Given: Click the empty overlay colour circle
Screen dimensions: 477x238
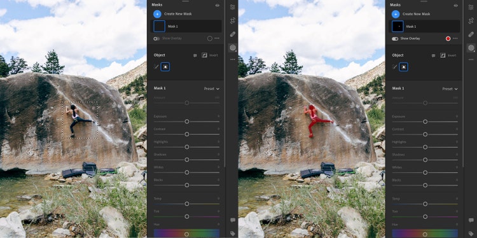Looking at the screenshot, I should (210, 39).
